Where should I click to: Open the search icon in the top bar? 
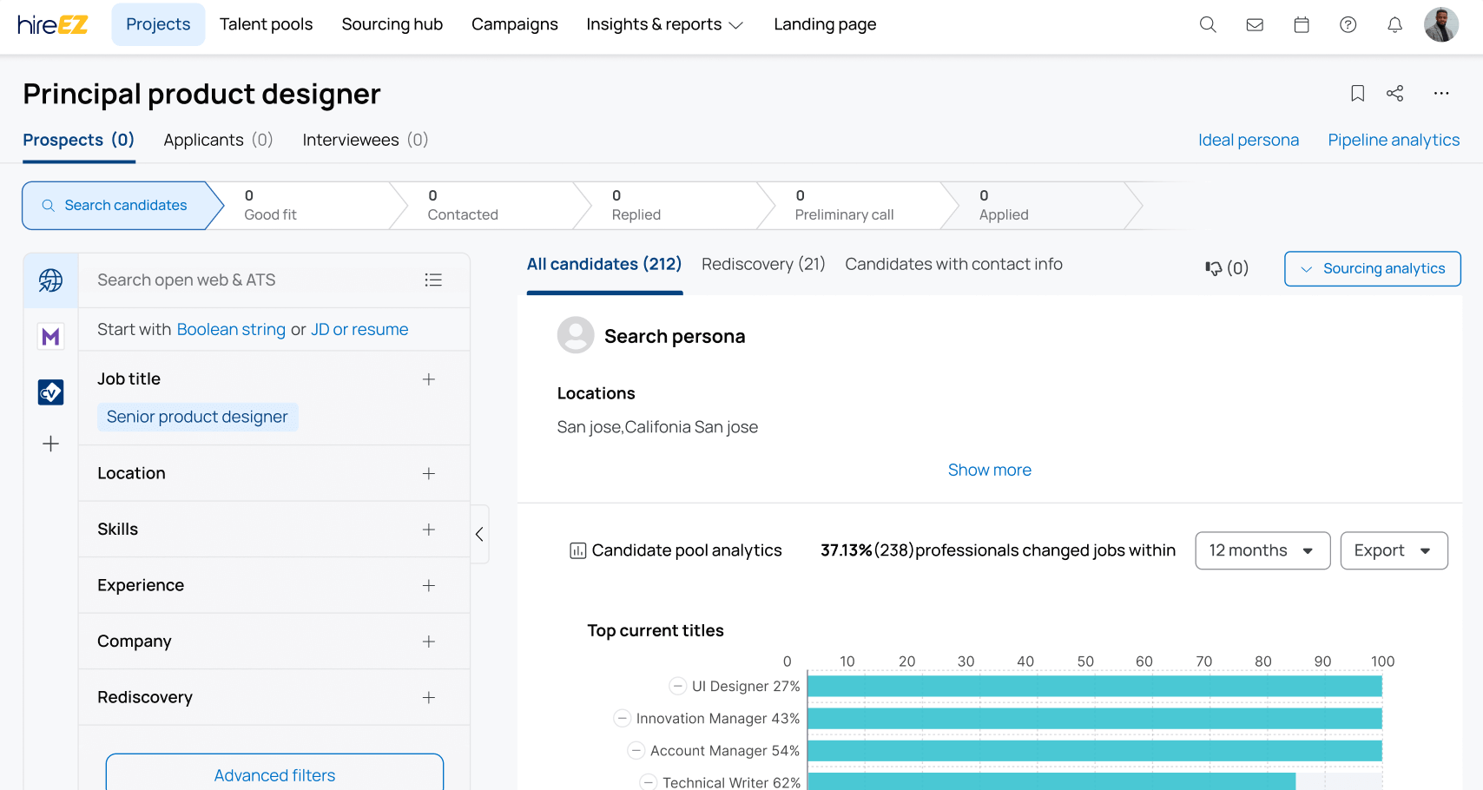[1208, 24]
